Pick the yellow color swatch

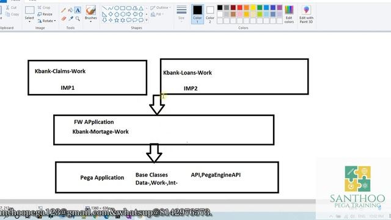click(x=253, y=8)
